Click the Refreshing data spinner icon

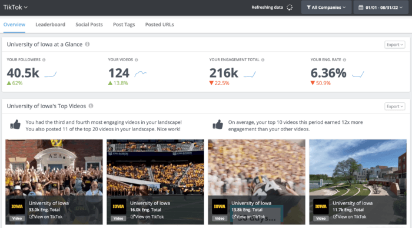click(290, 8)
